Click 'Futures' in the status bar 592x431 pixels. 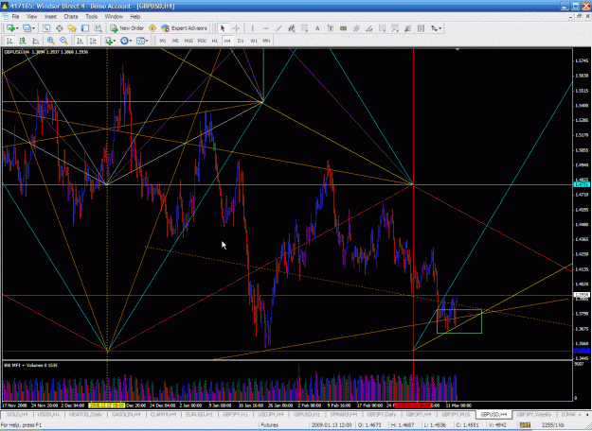(270, 425)
